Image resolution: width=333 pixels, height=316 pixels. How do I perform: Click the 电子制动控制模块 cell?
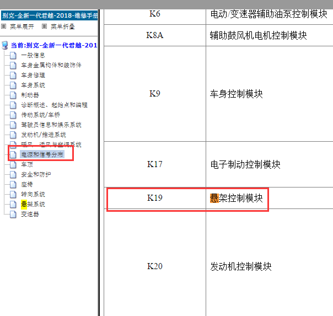[x=269, y=164]
